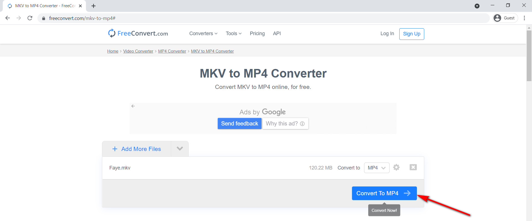532x221 pixels.
Task: Open the Video Converter breadcrumb link
Action: click(x=138, y=51)
